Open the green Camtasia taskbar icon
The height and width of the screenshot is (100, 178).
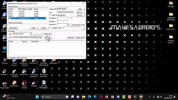(x=124, y=97)
